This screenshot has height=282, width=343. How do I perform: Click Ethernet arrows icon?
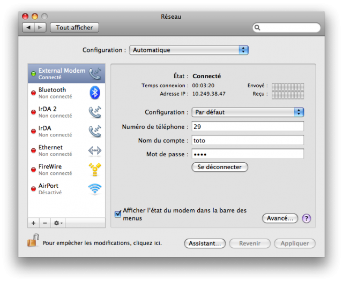pyautogui.click(x=95, y=150)
